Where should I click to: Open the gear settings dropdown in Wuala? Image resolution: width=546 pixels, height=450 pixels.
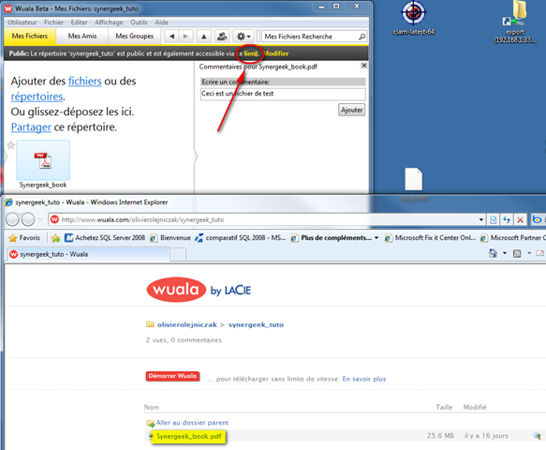243,37
